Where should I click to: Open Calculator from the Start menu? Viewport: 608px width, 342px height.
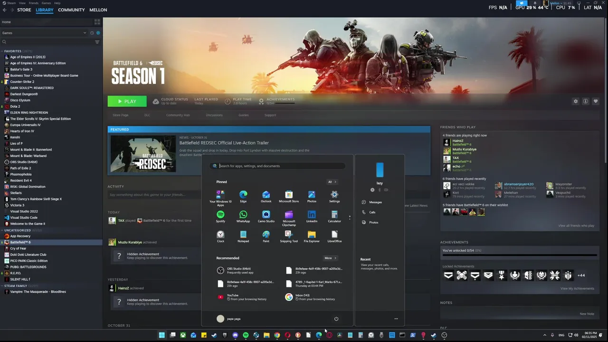click(334, 216)
